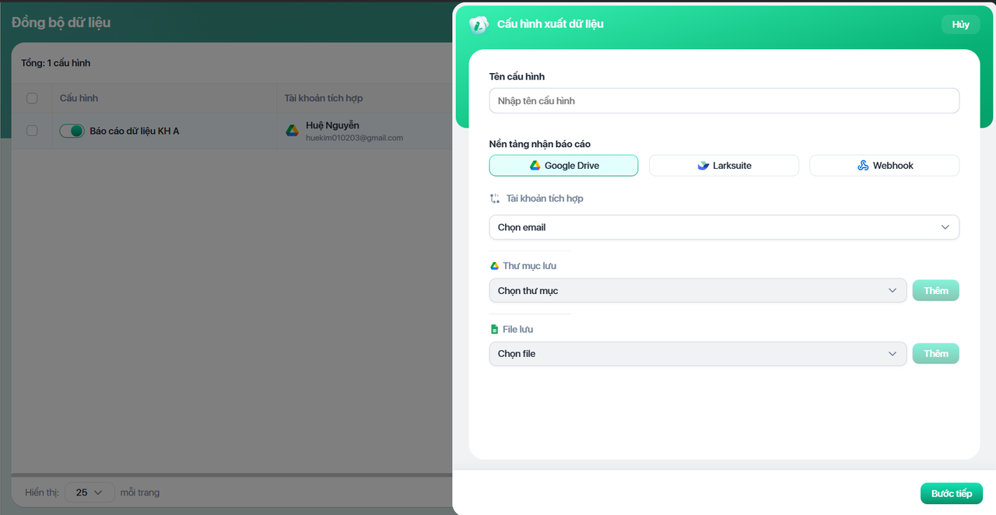Click the Hủy button
This screenshot has height=515, width=996.
(x=960, y=24)
